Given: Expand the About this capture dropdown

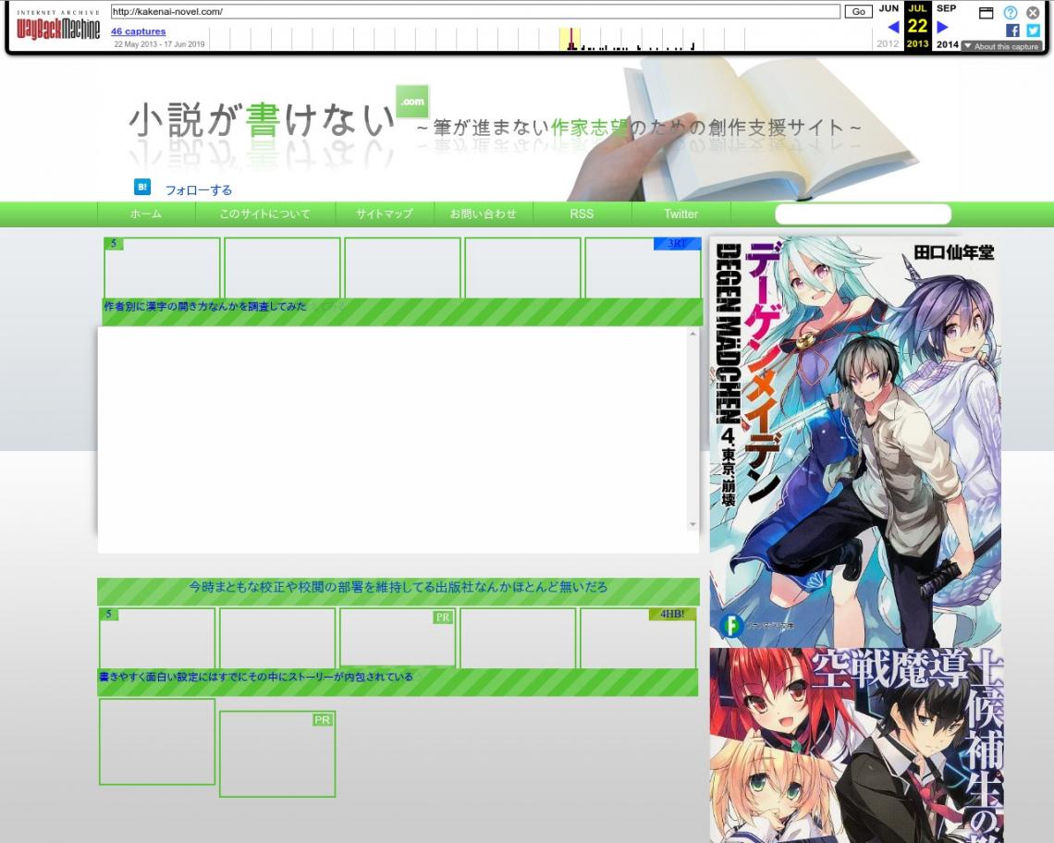Looking at the screenshot, I should coord(1001,46).
